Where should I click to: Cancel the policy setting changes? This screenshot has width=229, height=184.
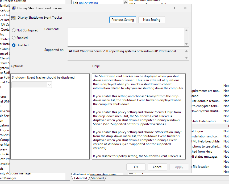[x=157, y=167]
